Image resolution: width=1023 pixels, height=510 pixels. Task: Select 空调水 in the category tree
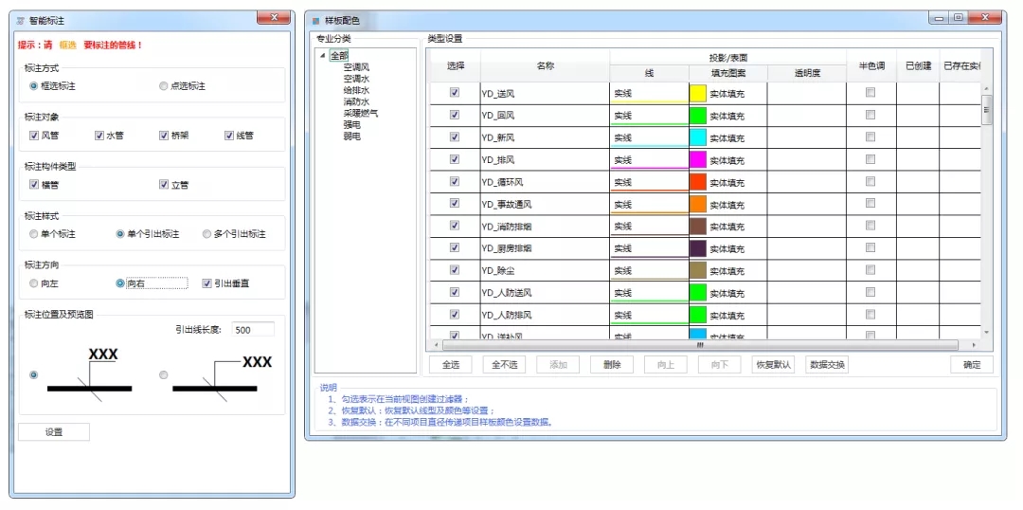pyautogui.click(x=357, y=79)
